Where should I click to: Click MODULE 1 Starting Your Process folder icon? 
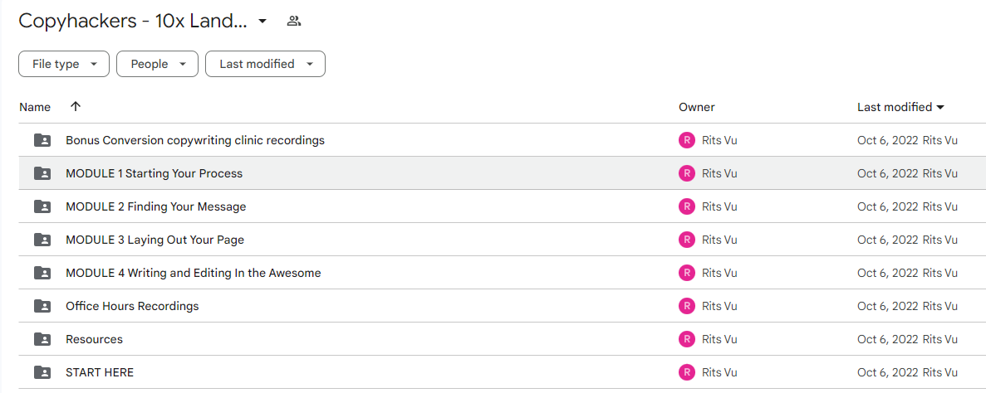(42, 173)
